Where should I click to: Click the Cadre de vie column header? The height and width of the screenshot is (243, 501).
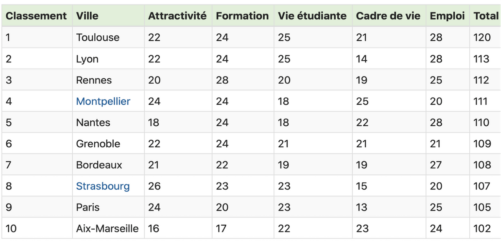pos(389,16)
